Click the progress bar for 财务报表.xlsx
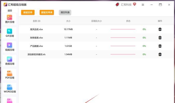 click(123, 38)
